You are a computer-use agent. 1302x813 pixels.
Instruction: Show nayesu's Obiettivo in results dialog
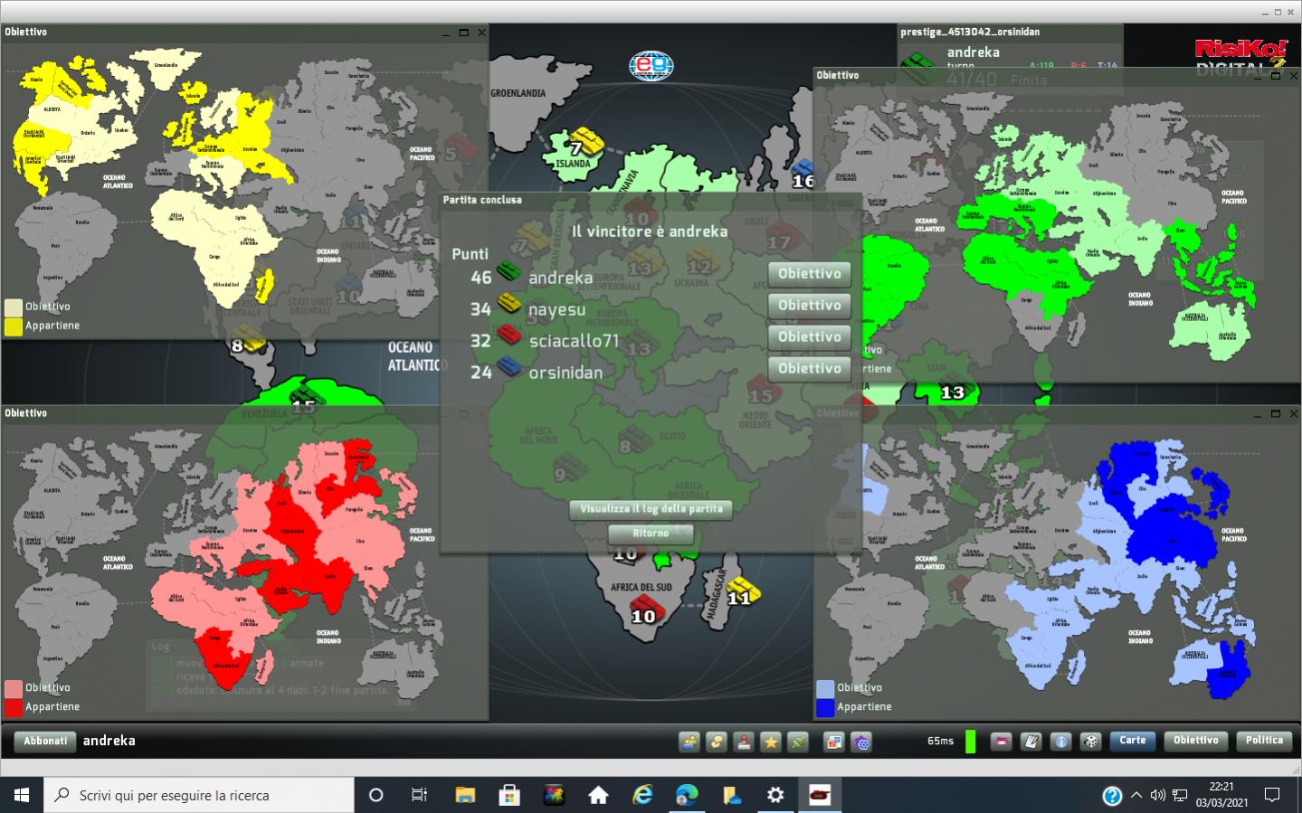810,305
